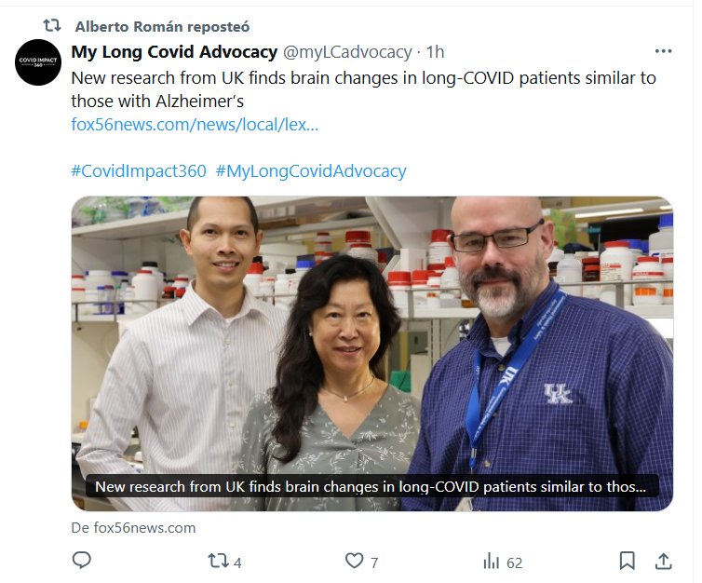Viewport: 702px width, 583px height.
Task: Open the #MyLongCovidAdvocacy hashtag
Action: 311,171
